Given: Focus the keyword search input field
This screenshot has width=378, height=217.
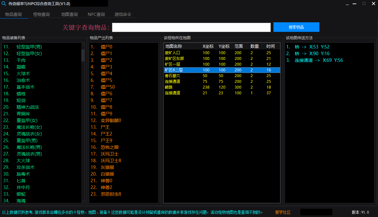Looking at the screenshot, I should pos(192,27).
